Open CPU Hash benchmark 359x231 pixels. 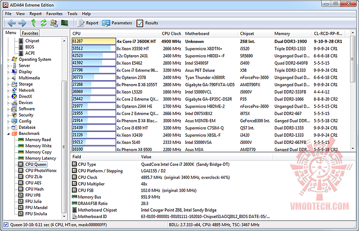(x=34, y=189)
